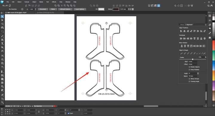Adjust the Center percentage slider handle
Viewport: 215px width, 116px height.
193,59
